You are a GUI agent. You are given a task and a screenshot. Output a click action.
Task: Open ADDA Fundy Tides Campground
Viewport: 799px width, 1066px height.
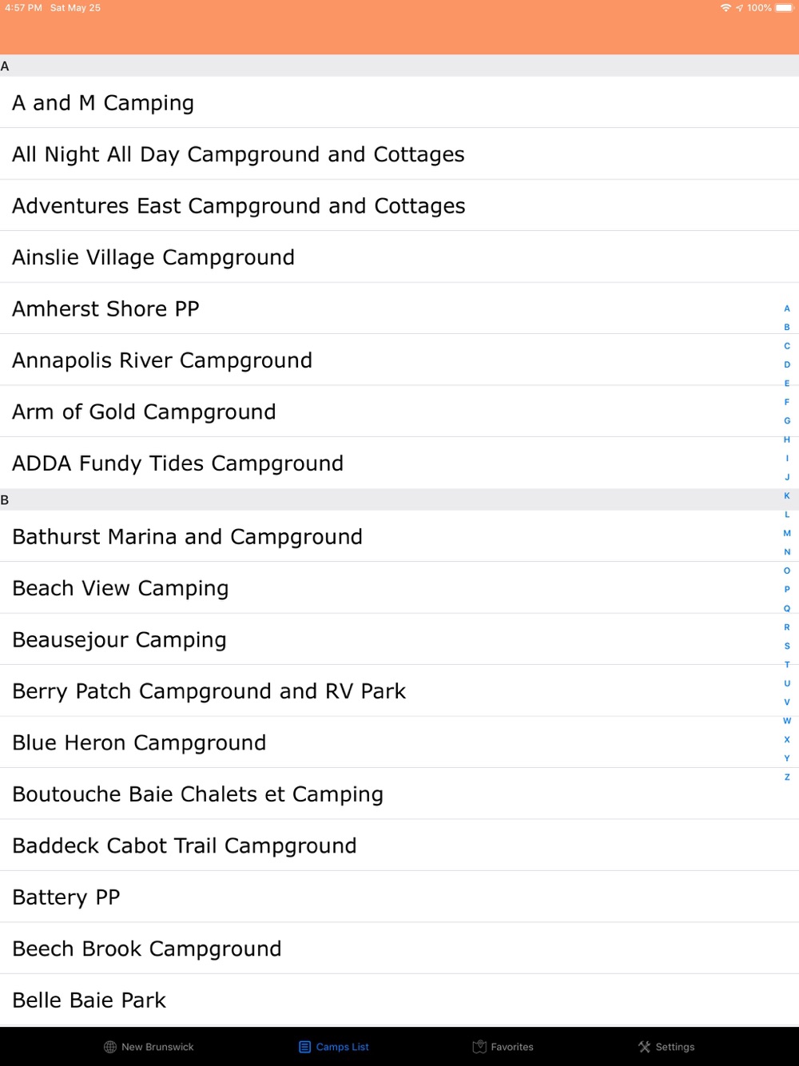[x=177, y=463]
